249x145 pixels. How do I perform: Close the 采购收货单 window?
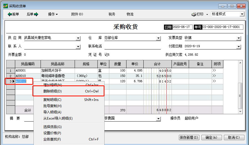tap(241, 6)
